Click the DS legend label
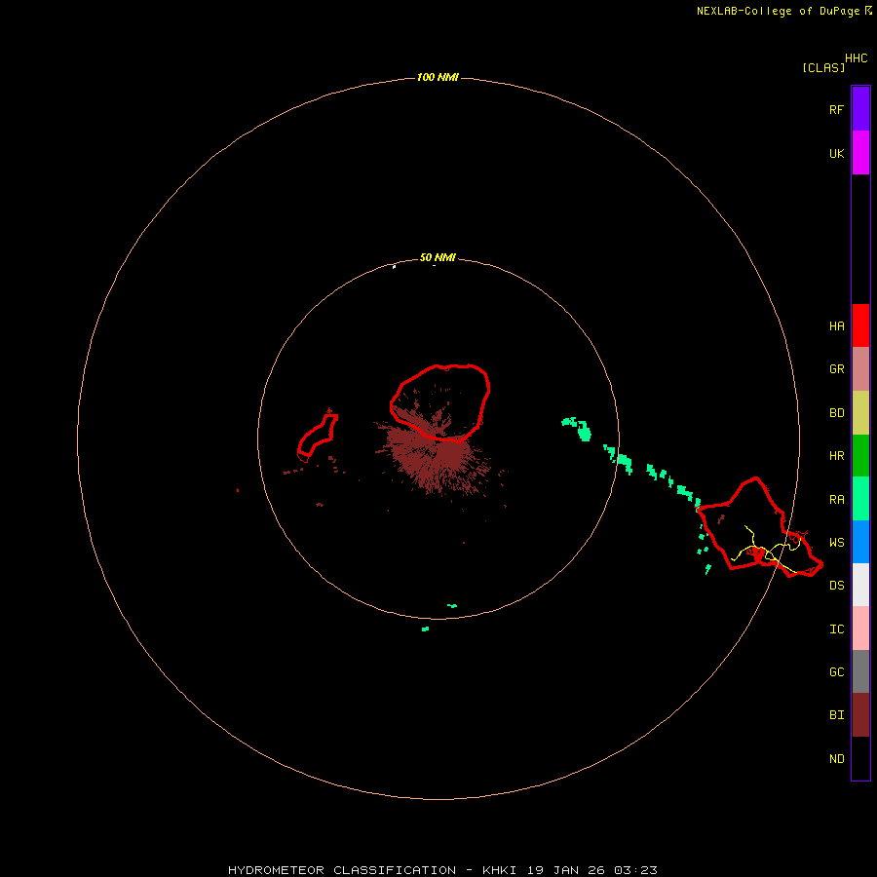This screenshot has width=877, height=877. (x=836, y=586)
